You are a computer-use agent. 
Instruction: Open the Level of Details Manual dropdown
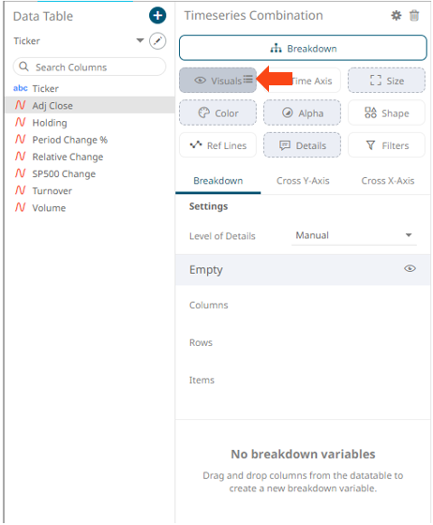coord(353,235)
